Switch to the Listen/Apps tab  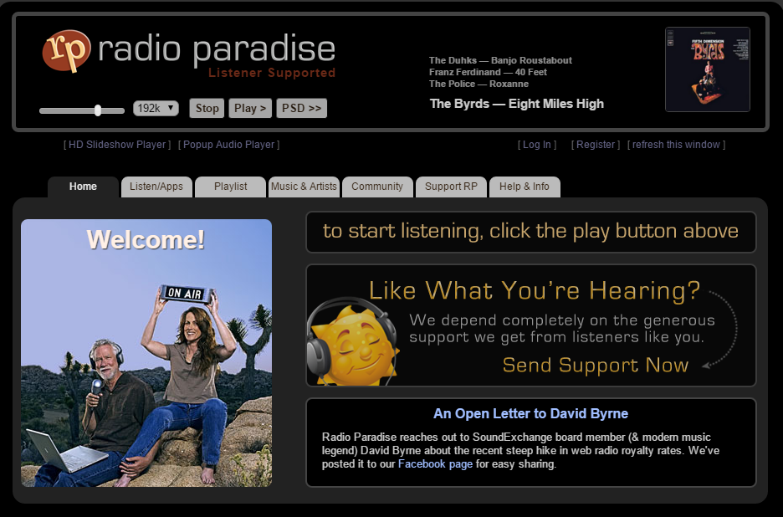click(x=156, y=187)
